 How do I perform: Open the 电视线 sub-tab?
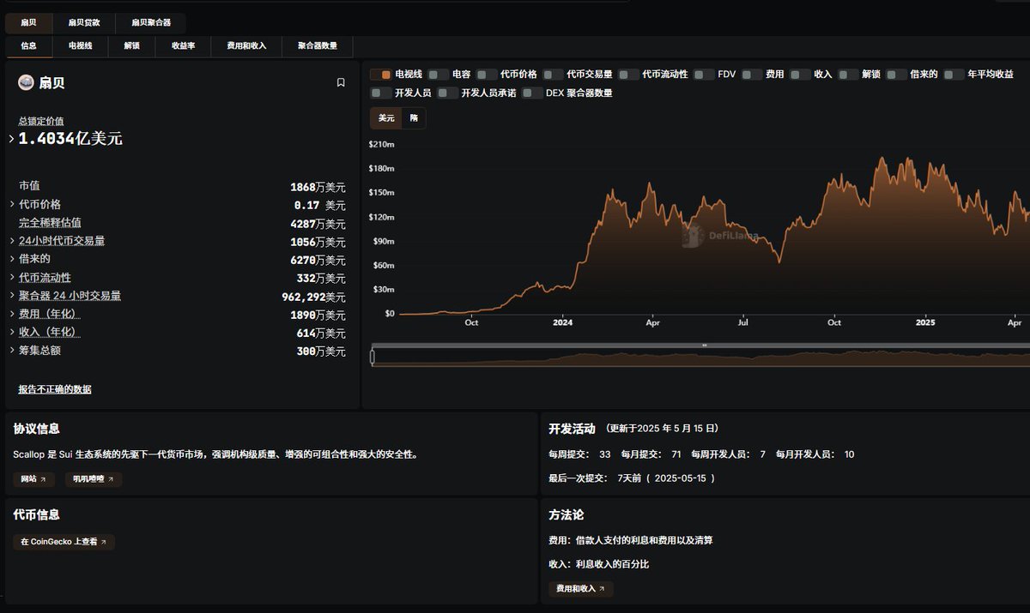[x=80, y=45]
